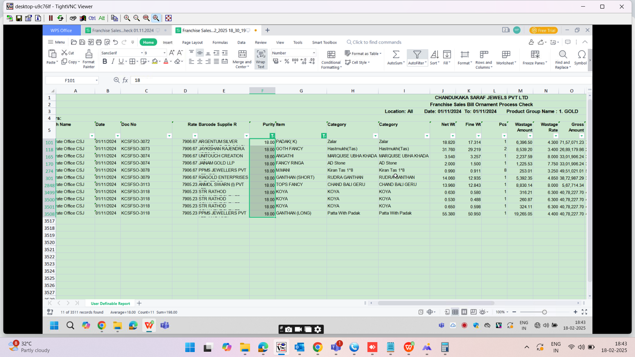
Task: Click the Increase Decimal icon
Action: point(303,61)
